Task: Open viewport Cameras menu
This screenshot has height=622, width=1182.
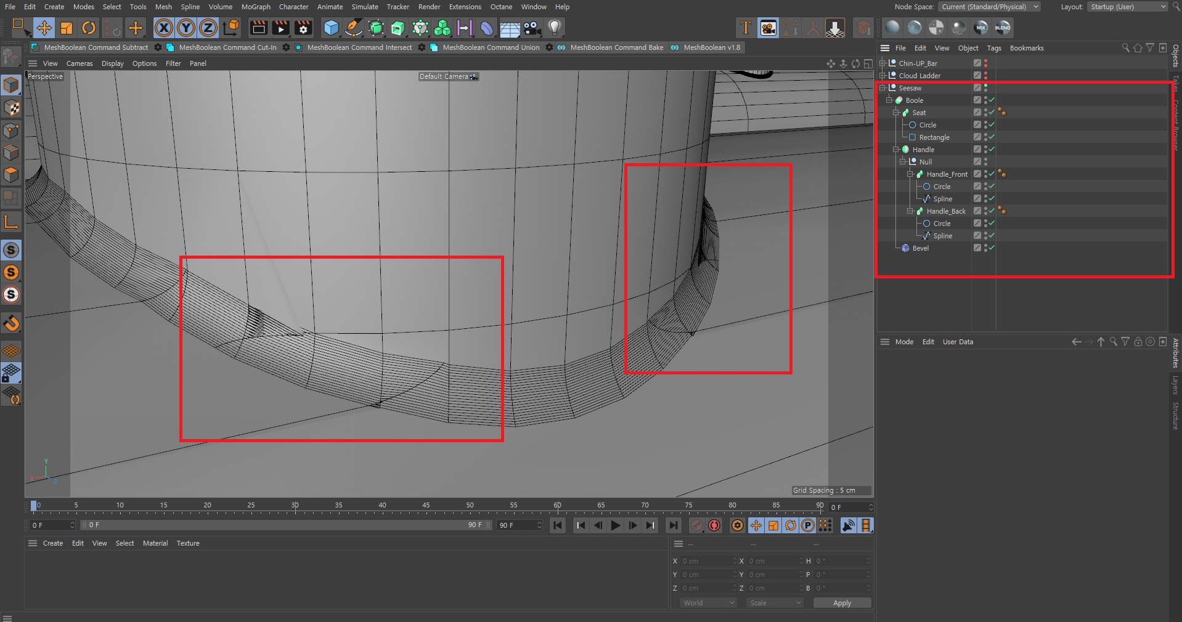Action: coord(79,63)
